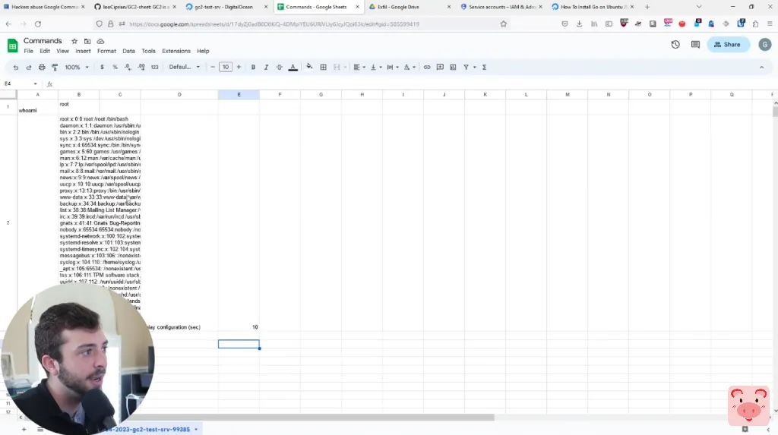The image size is (778, 435).
Task: Activate the paint format tool
Action: [55, 68]
